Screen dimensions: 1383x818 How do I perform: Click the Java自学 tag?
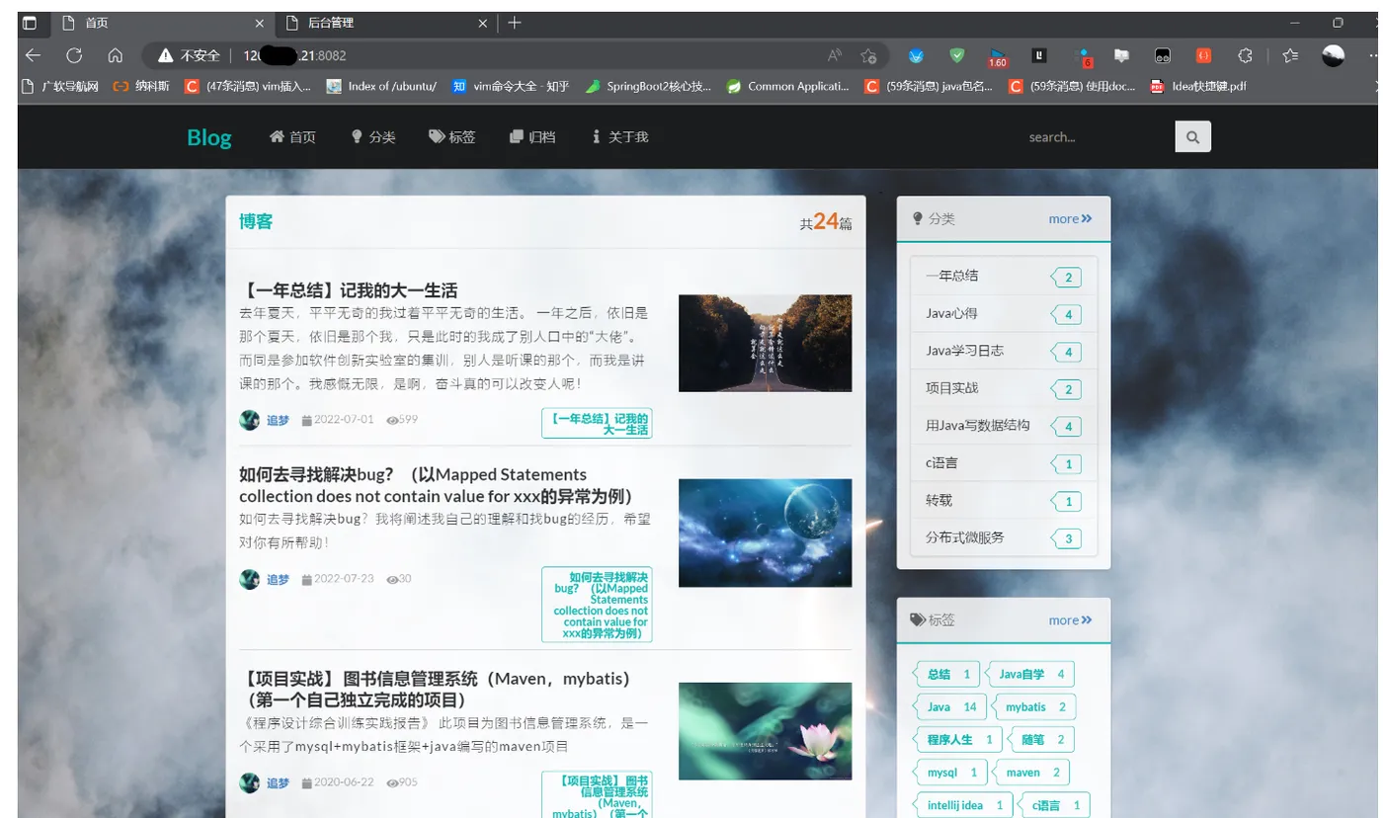coord(1031,675)
